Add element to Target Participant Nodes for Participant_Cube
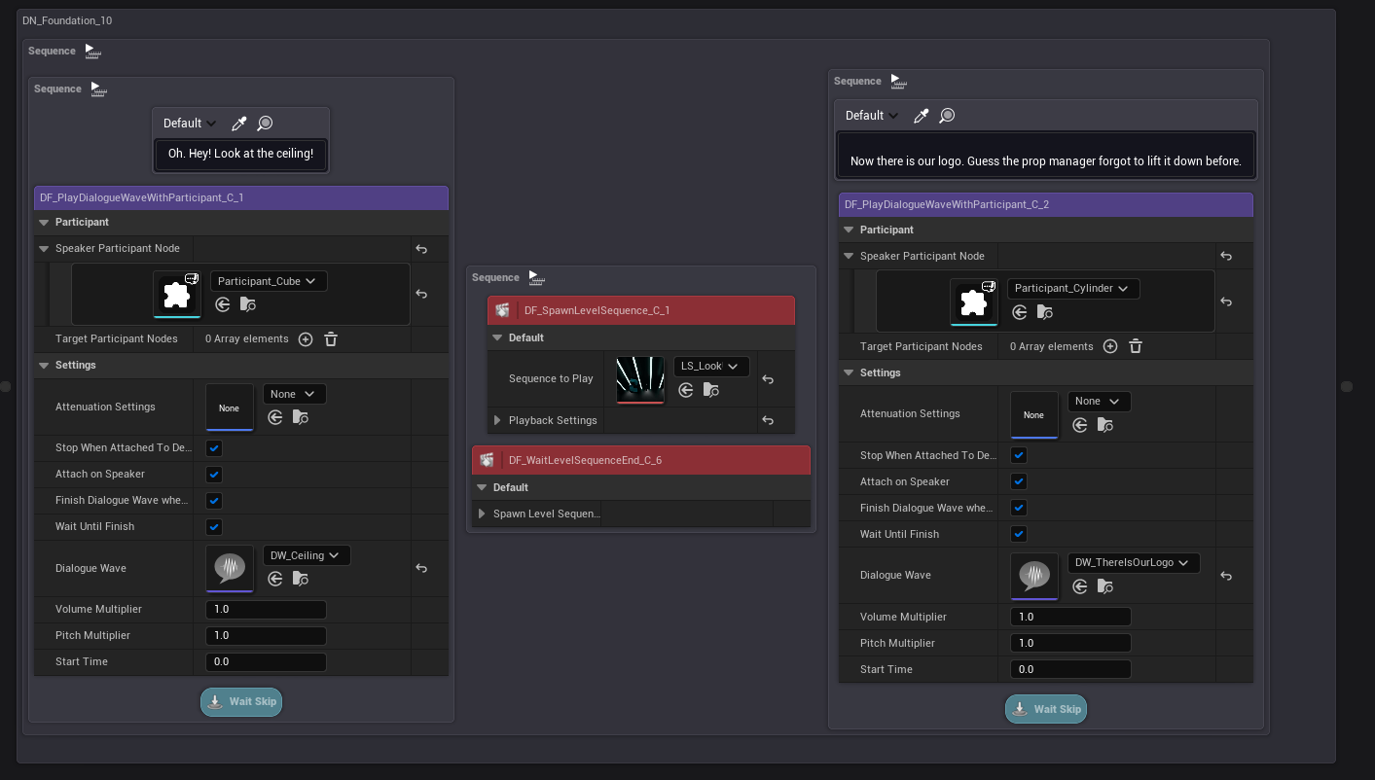This screenshot has width=1375, height=780. (306, 339)
